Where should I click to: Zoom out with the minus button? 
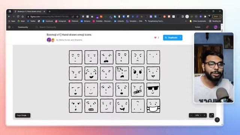click(x=191, y=115)
